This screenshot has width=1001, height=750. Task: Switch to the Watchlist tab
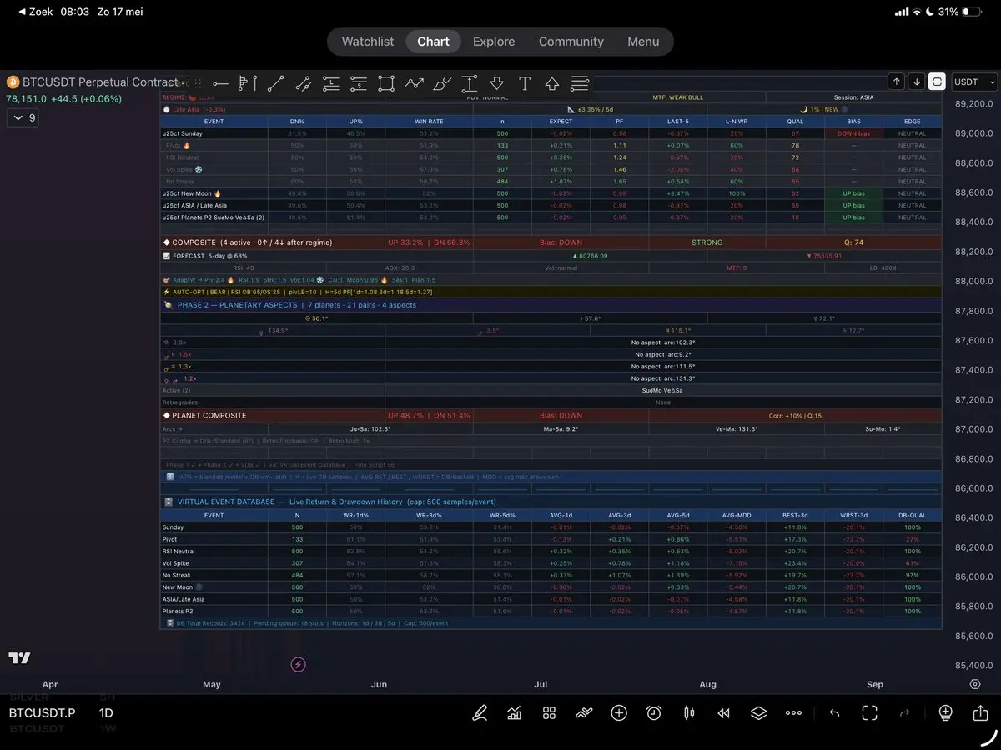click(x=368, y=42)
